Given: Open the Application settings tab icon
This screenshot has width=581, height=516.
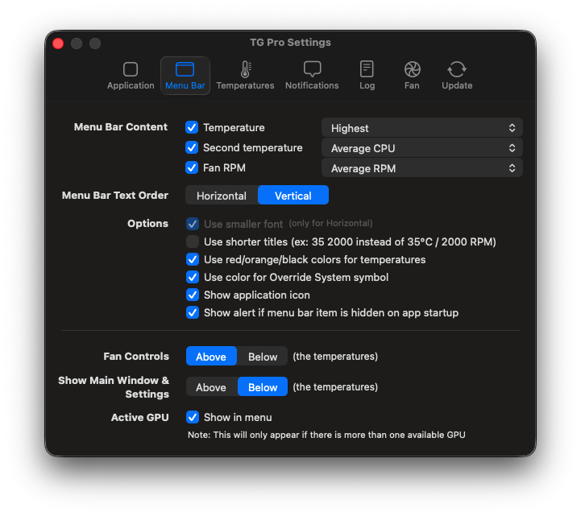Looking at the screenshot, I should pos(131,76).
